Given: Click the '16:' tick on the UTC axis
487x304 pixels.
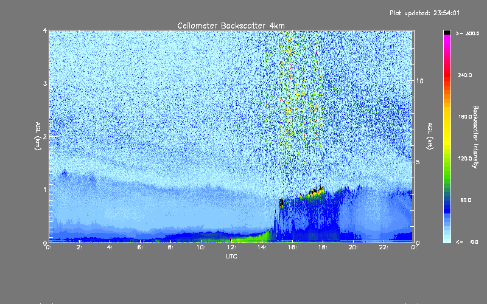Looking at the screenshot, I should (293, 247).
